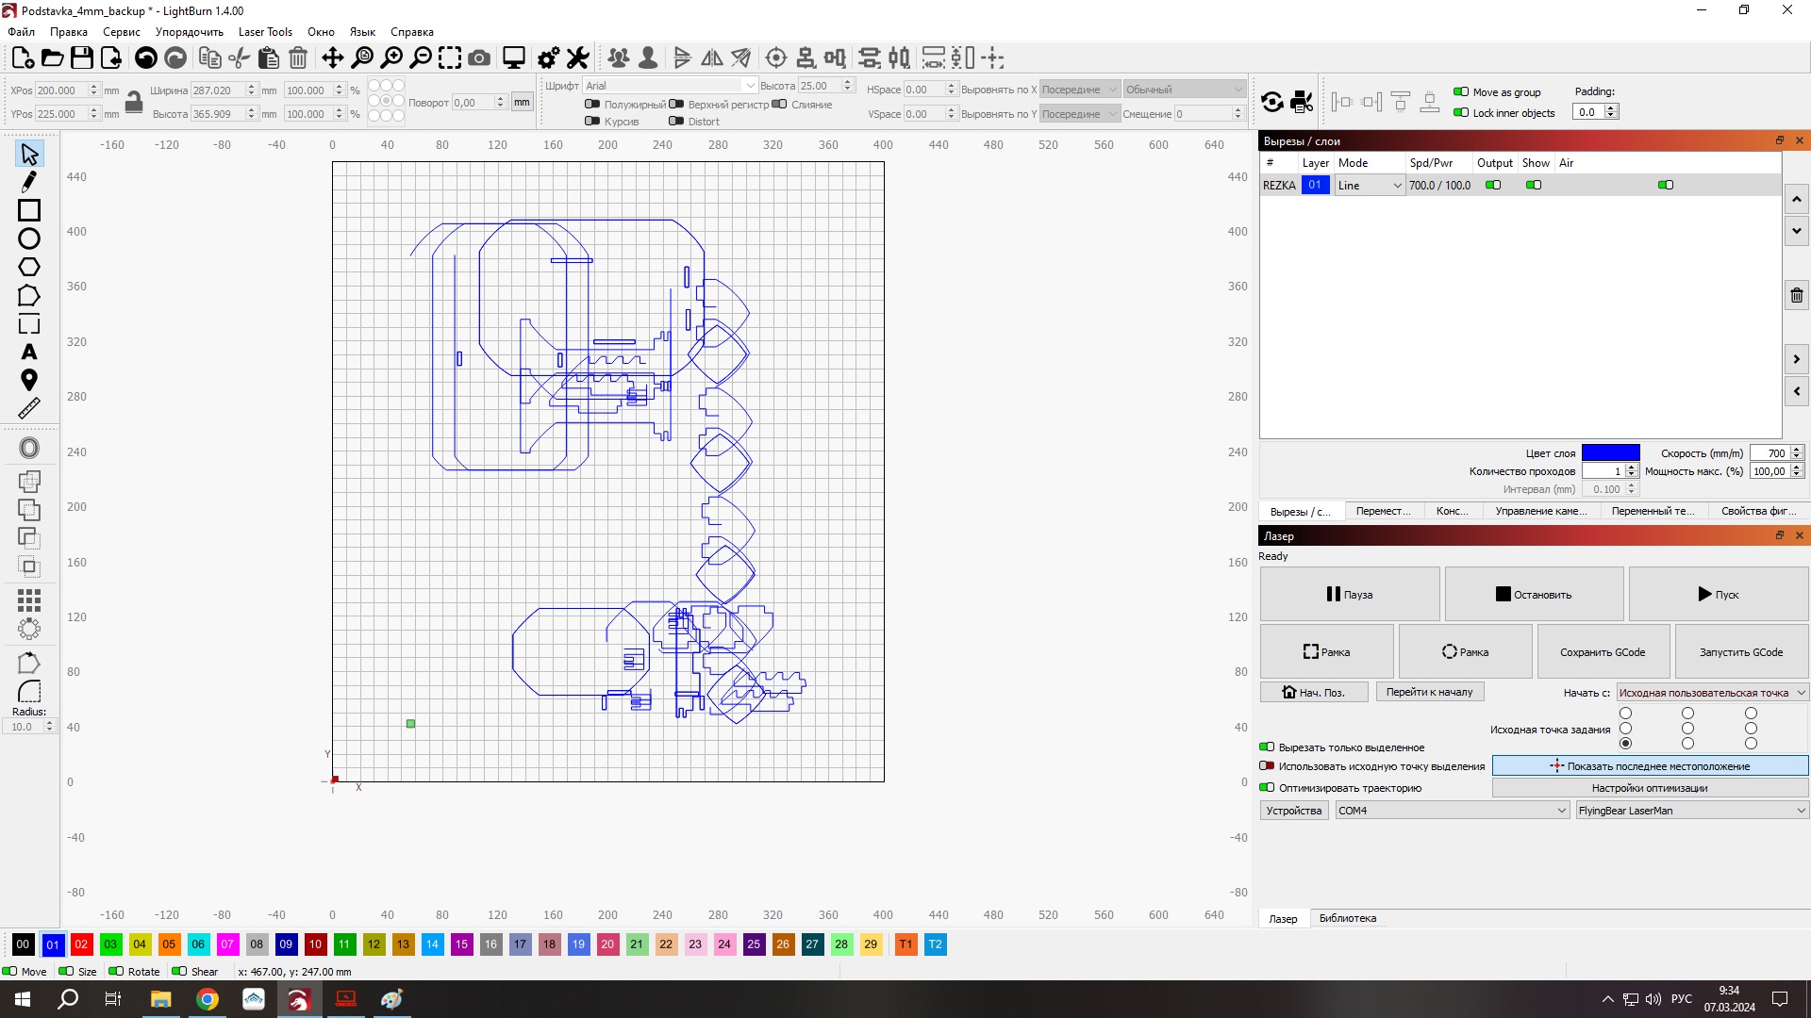Switch to the 'Перемест...' tab
This screenshot has width=1811, height=1018.
(x=1383, y=511)
